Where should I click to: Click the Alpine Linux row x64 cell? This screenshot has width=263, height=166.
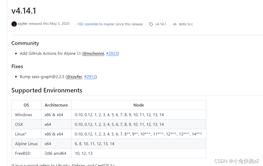coord(56,144)
